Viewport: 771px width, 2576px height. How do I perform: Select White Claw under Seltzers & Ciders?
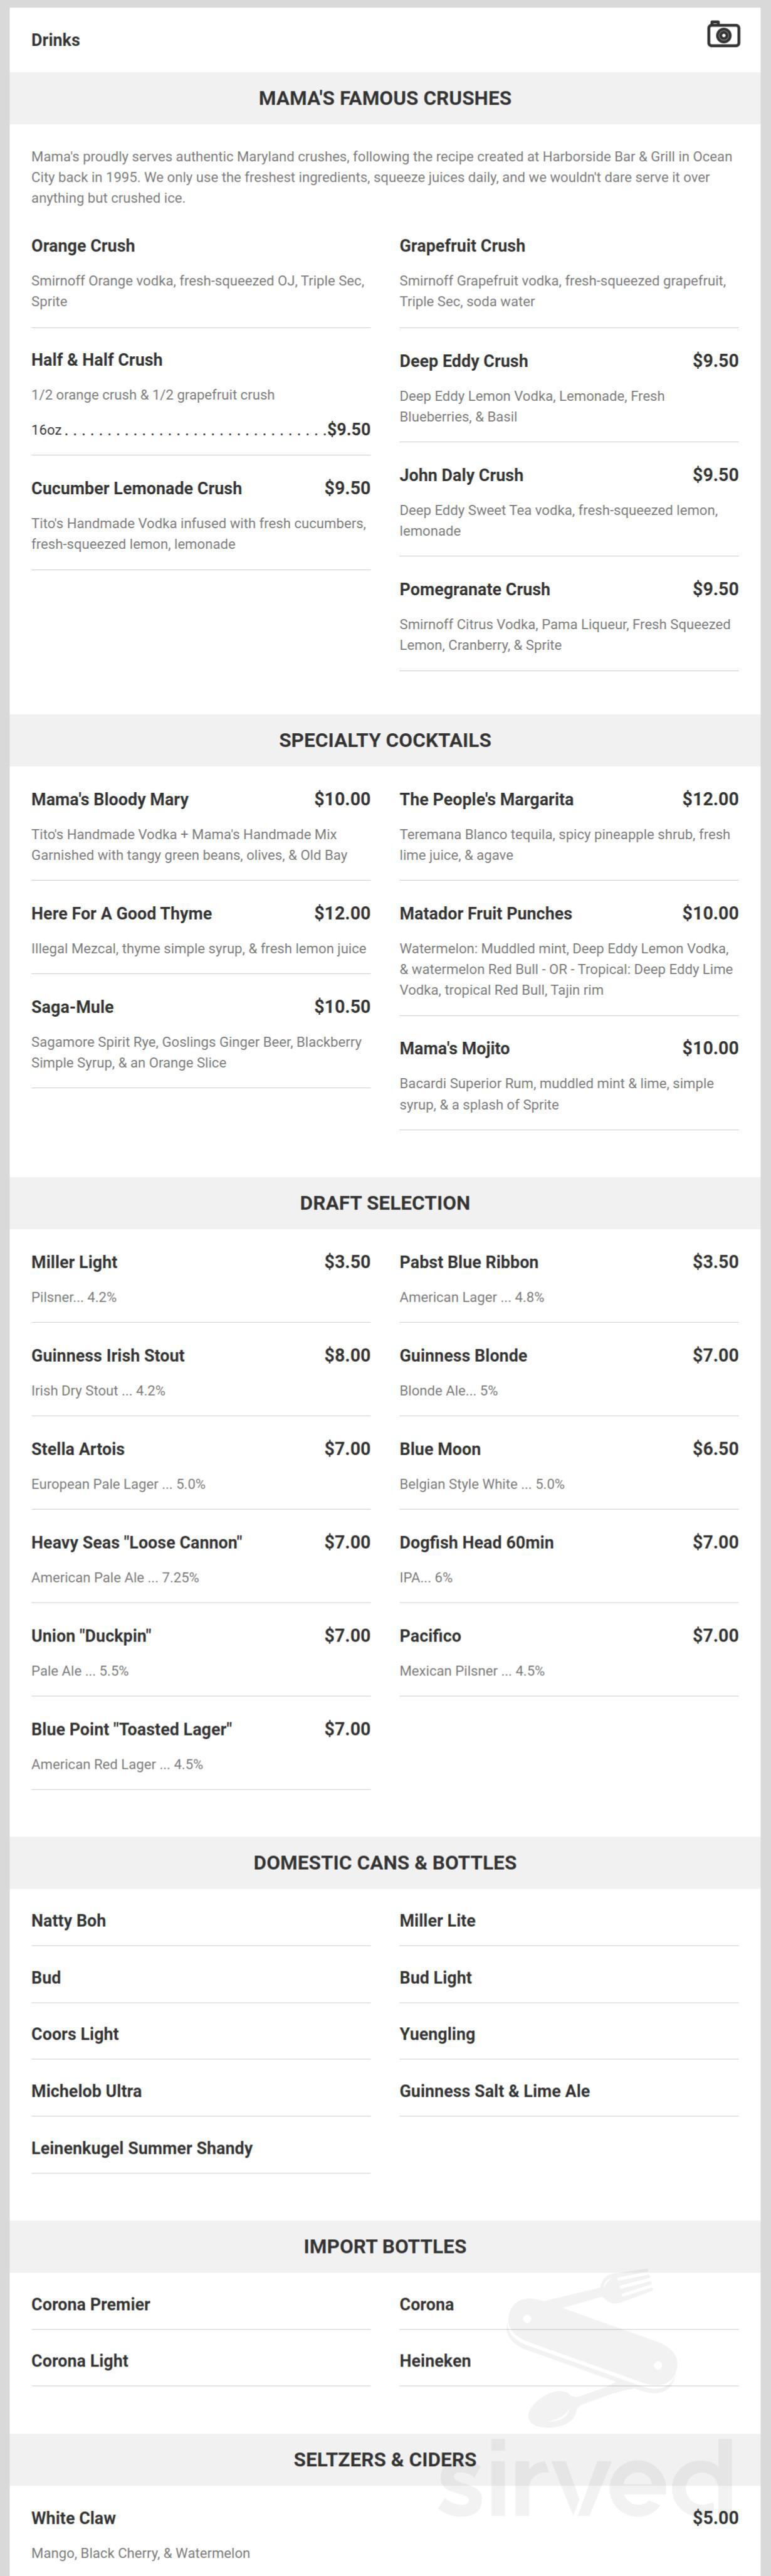tap(73, 2517)
